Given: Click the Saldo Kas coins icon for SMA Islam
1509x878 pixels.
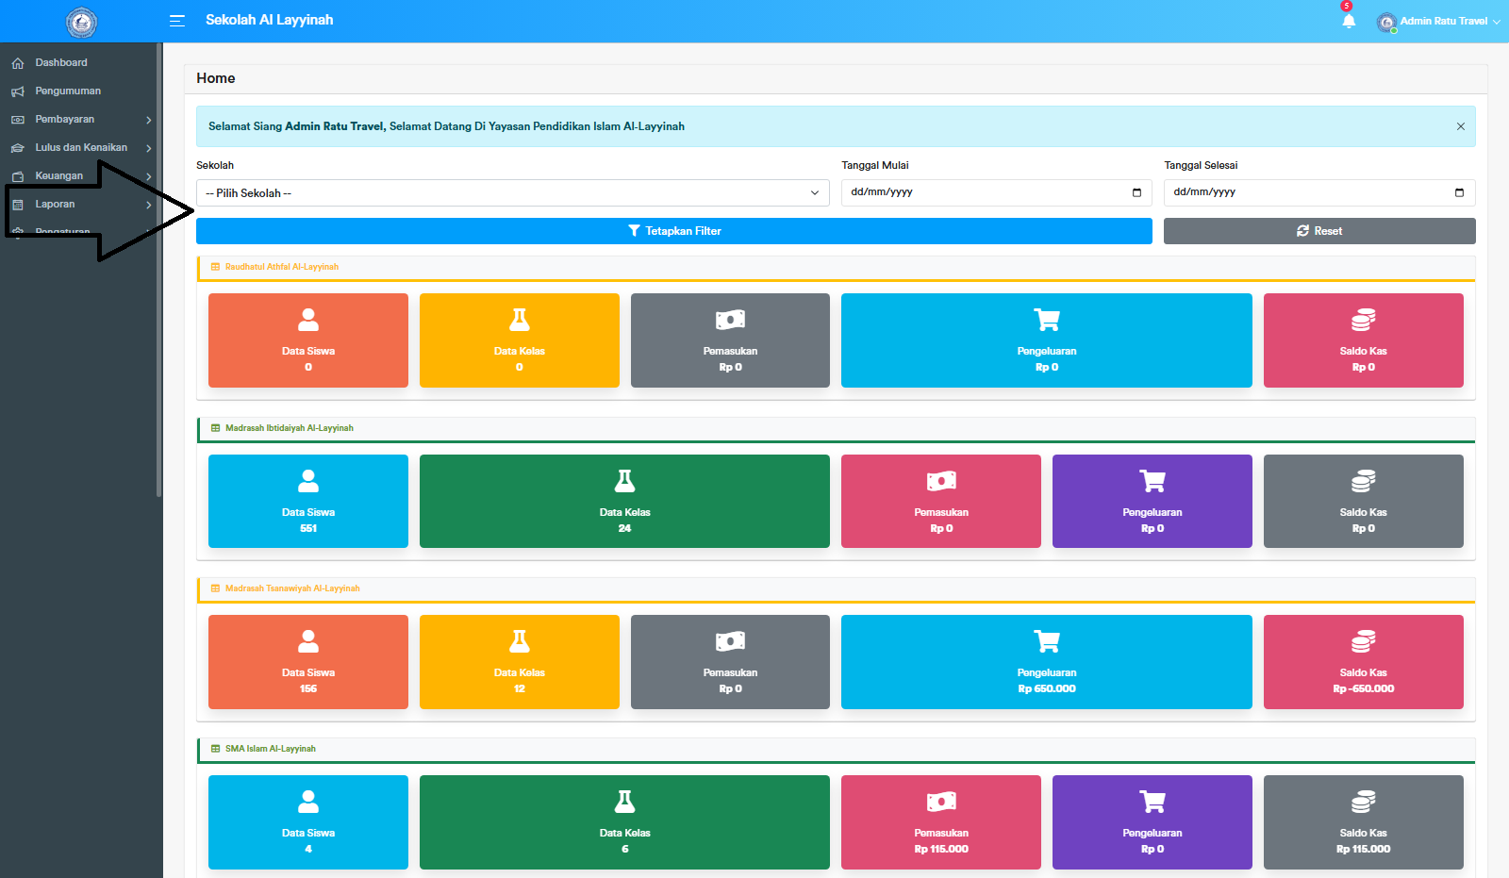Looking at the screenshot, I should point(1362,803).
